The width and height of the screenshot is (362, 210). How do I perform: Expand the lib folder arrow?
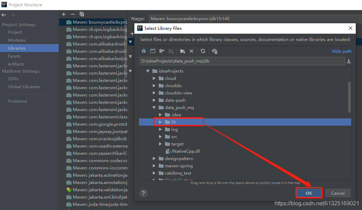[x=160, y=122]
